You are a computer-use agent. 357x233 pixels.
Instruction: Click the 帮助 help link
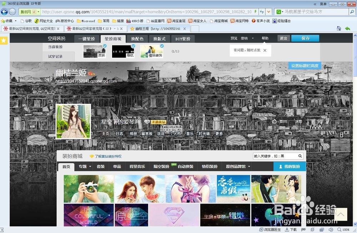(265, 38)
